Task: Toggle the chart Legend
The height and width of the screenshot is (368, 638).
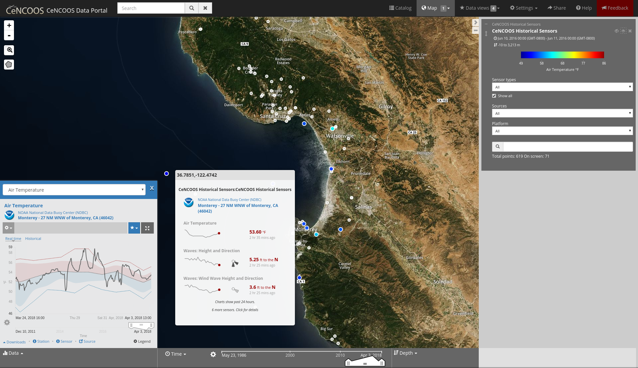Action: (x=142, y=341)
